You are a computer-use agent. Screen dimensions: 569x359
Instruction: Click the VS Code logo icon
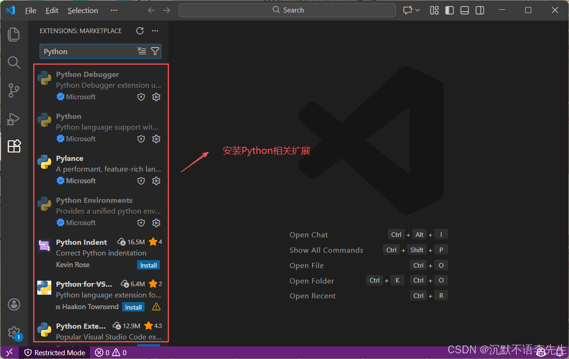10,10
